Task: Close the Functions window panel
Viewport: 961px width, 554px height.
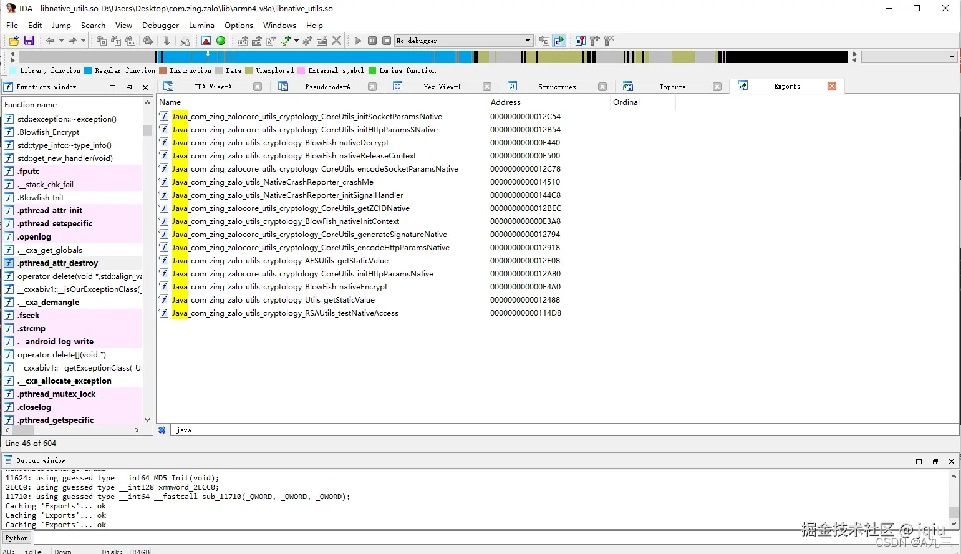Action: [x=145, y=88]
